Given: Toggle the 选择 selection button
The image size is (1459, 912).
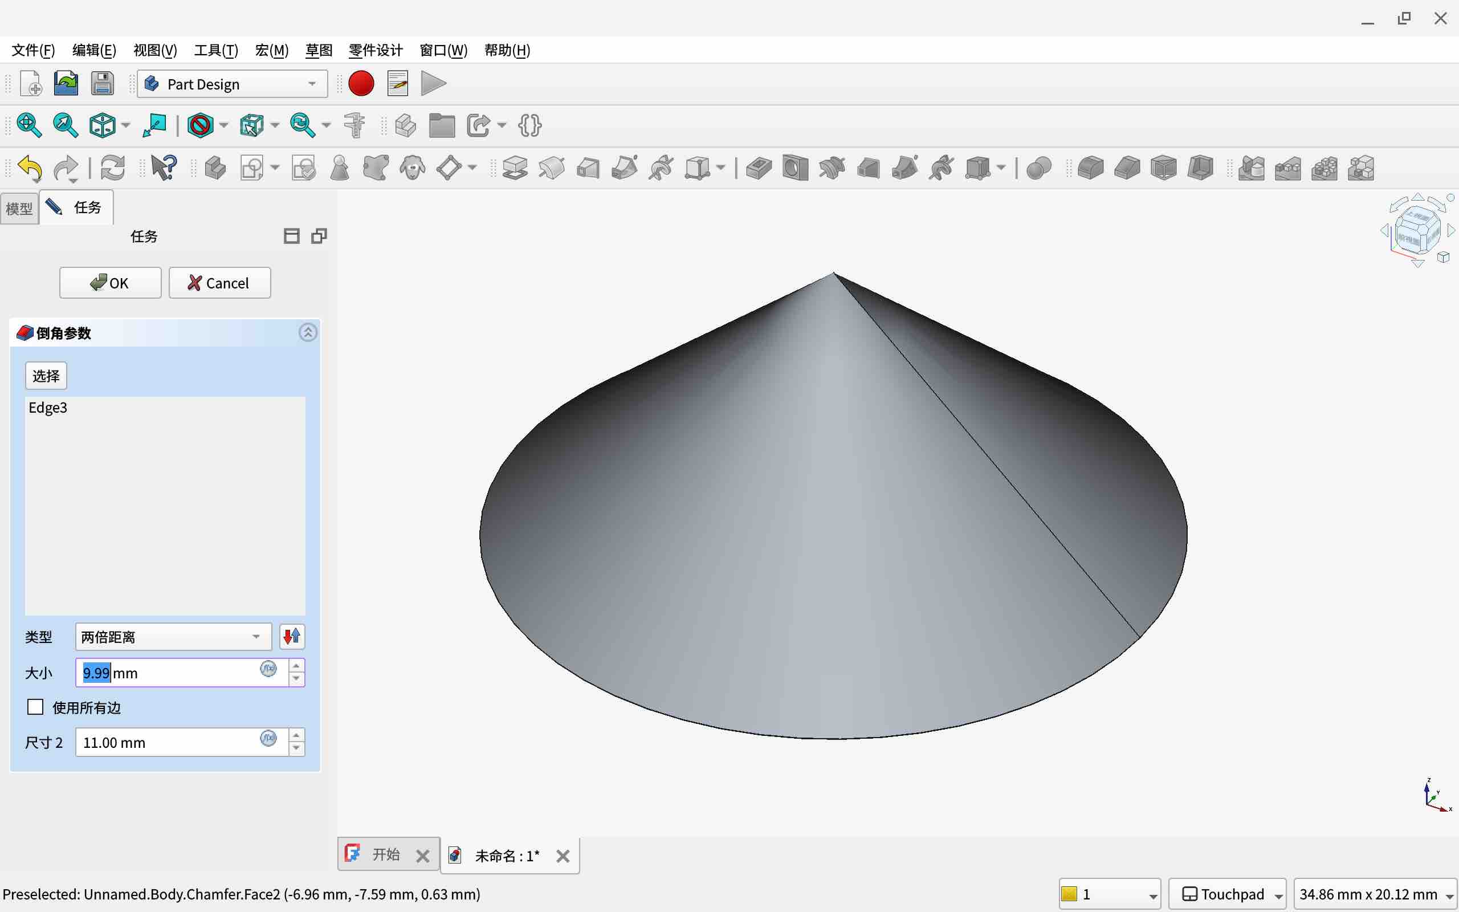Looking at the screenshot, I should (x=46, y=376).
